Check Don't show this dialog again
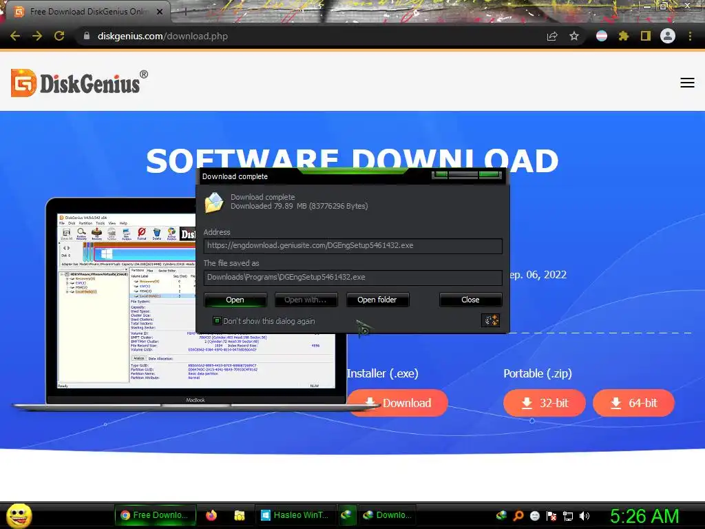Viewport: 705px width, 529px height. click(x=217, y=321)
